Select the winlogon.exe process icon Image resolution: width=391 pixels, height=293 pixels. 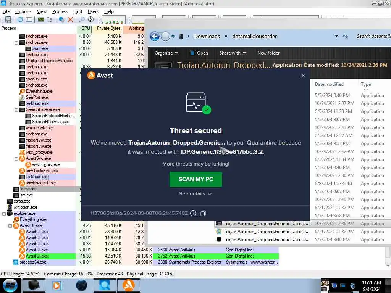10,207
